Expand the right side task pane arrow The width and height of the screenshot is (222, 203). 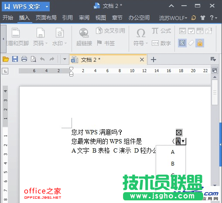coord(221,144)
